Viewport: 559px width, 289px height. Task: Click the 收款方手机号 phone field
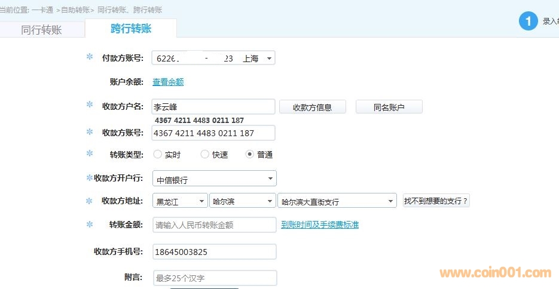(215, 252)
